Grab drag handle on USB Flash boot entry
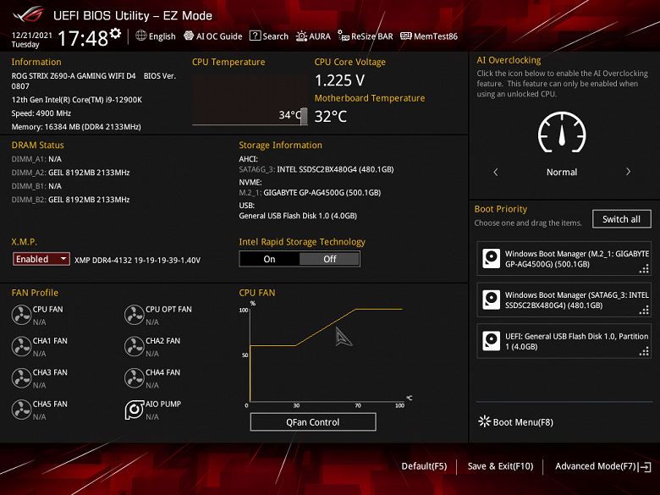Viewport: 660px width, 495px height. point(645,351)
